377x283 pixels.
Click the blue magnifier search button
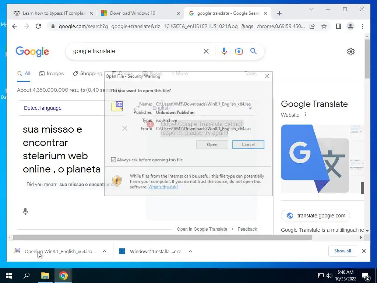(253, 51)
